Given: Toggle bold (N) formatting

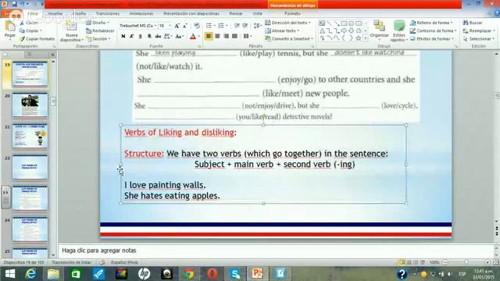Looking at the screenshot, I should [x=123, y=37].
